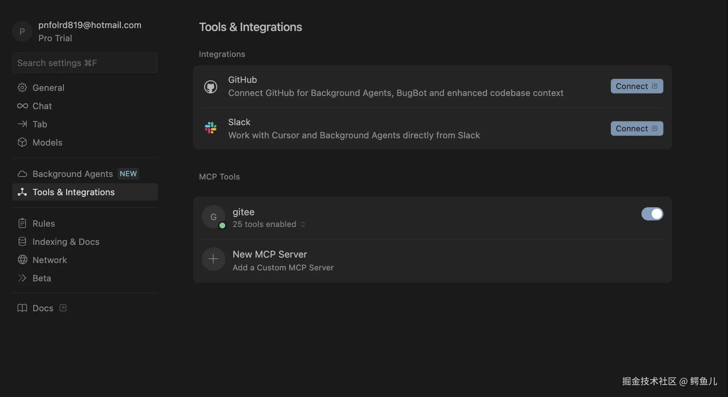Connect the GitHub integration
This screenshot has width=728, height=397.
[x=636, y=86]
